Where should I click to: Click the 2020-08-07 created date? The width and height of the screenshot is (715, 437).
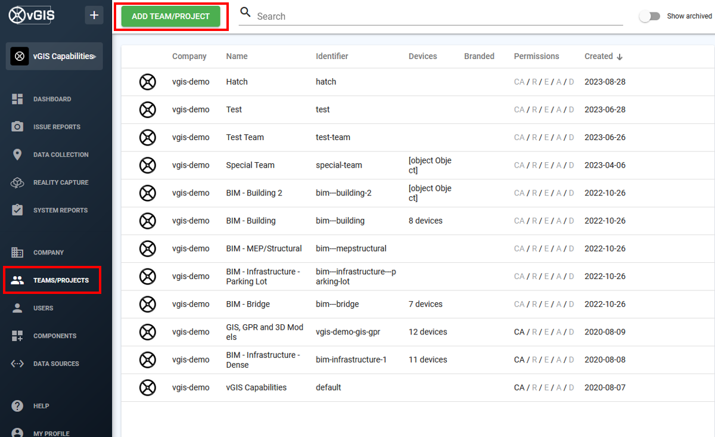tap(605, 388)
